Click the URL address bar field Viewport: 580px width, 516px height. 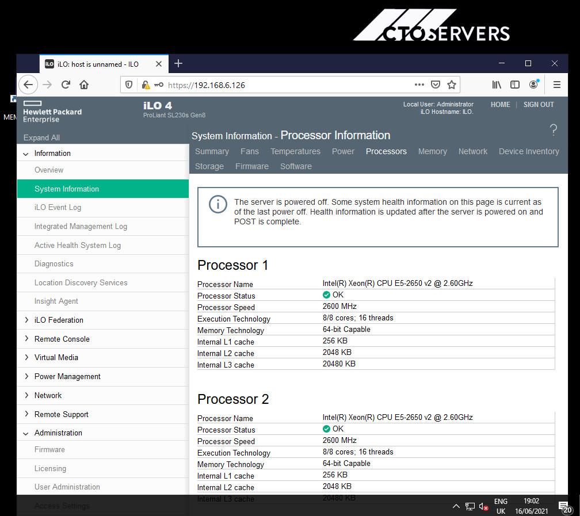pos(288,85)
